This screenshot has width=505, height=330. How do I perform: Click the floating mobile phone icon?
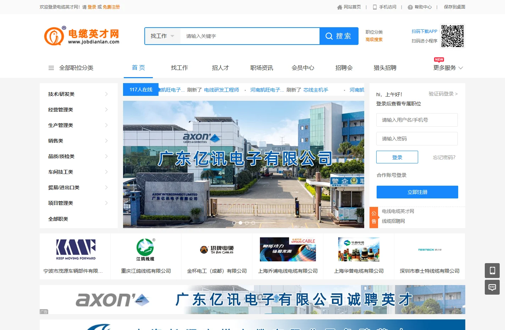pos(492,271)
